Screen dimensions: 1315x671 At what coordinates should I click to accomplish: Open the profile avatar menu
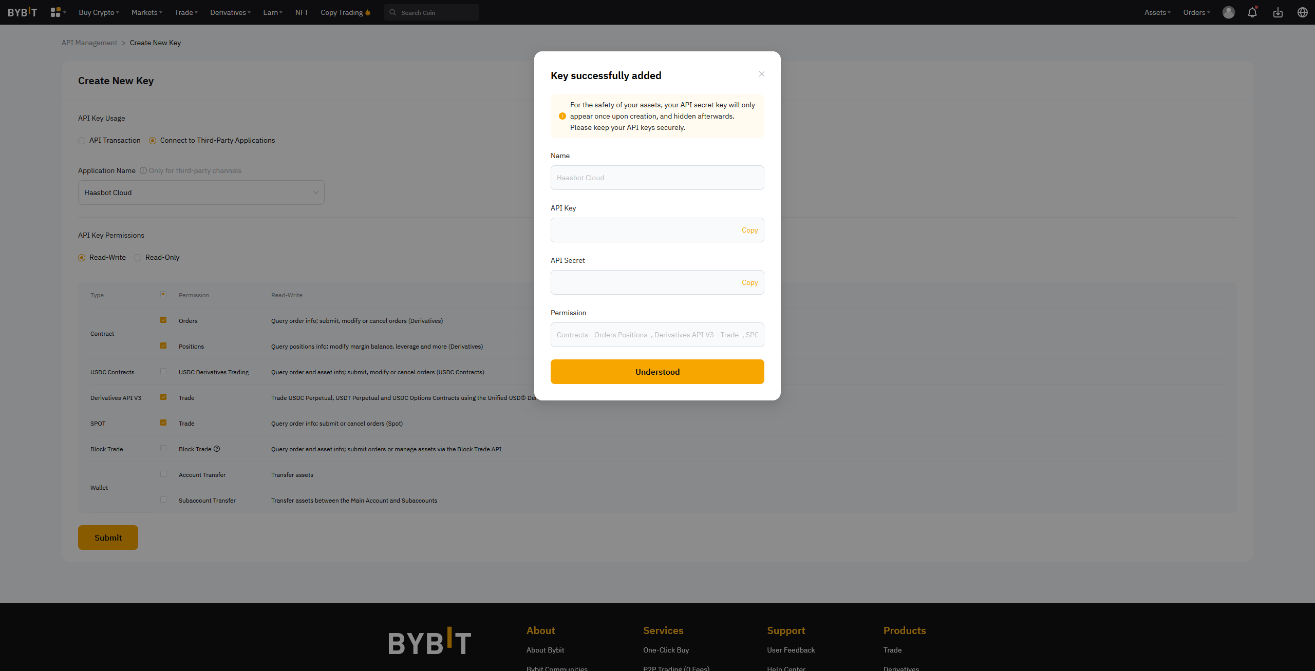(1228, 12)
